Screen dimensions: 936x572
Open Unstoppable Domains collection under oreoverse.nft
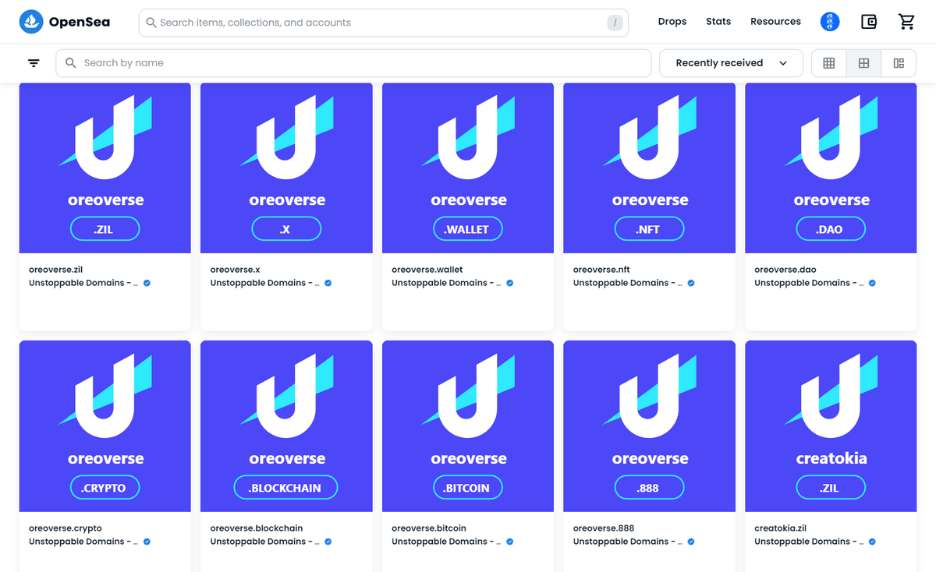[x=628, y=283]
